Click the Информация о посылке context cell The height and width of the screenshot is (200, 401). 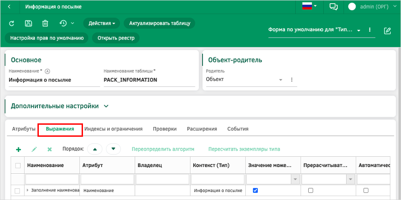pyautogui.click(x=218, y=191)
